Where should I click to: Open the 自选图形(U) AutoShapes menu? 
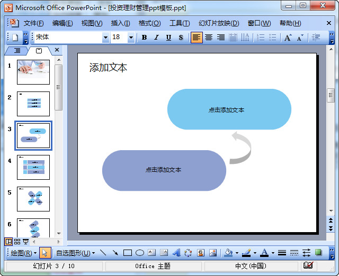75,253
